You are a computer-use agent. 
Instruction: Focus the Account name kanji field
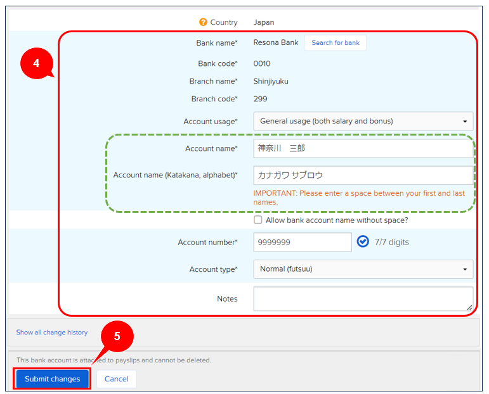(363, 149)
